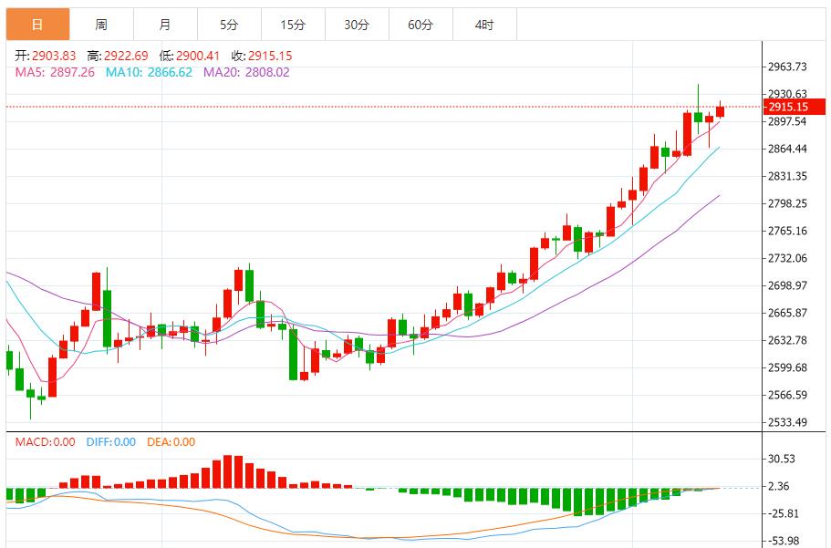Switch to the 4时 timeframe tab
The width and height of the screenshot is (831, 548).
(x=484, y=25)
